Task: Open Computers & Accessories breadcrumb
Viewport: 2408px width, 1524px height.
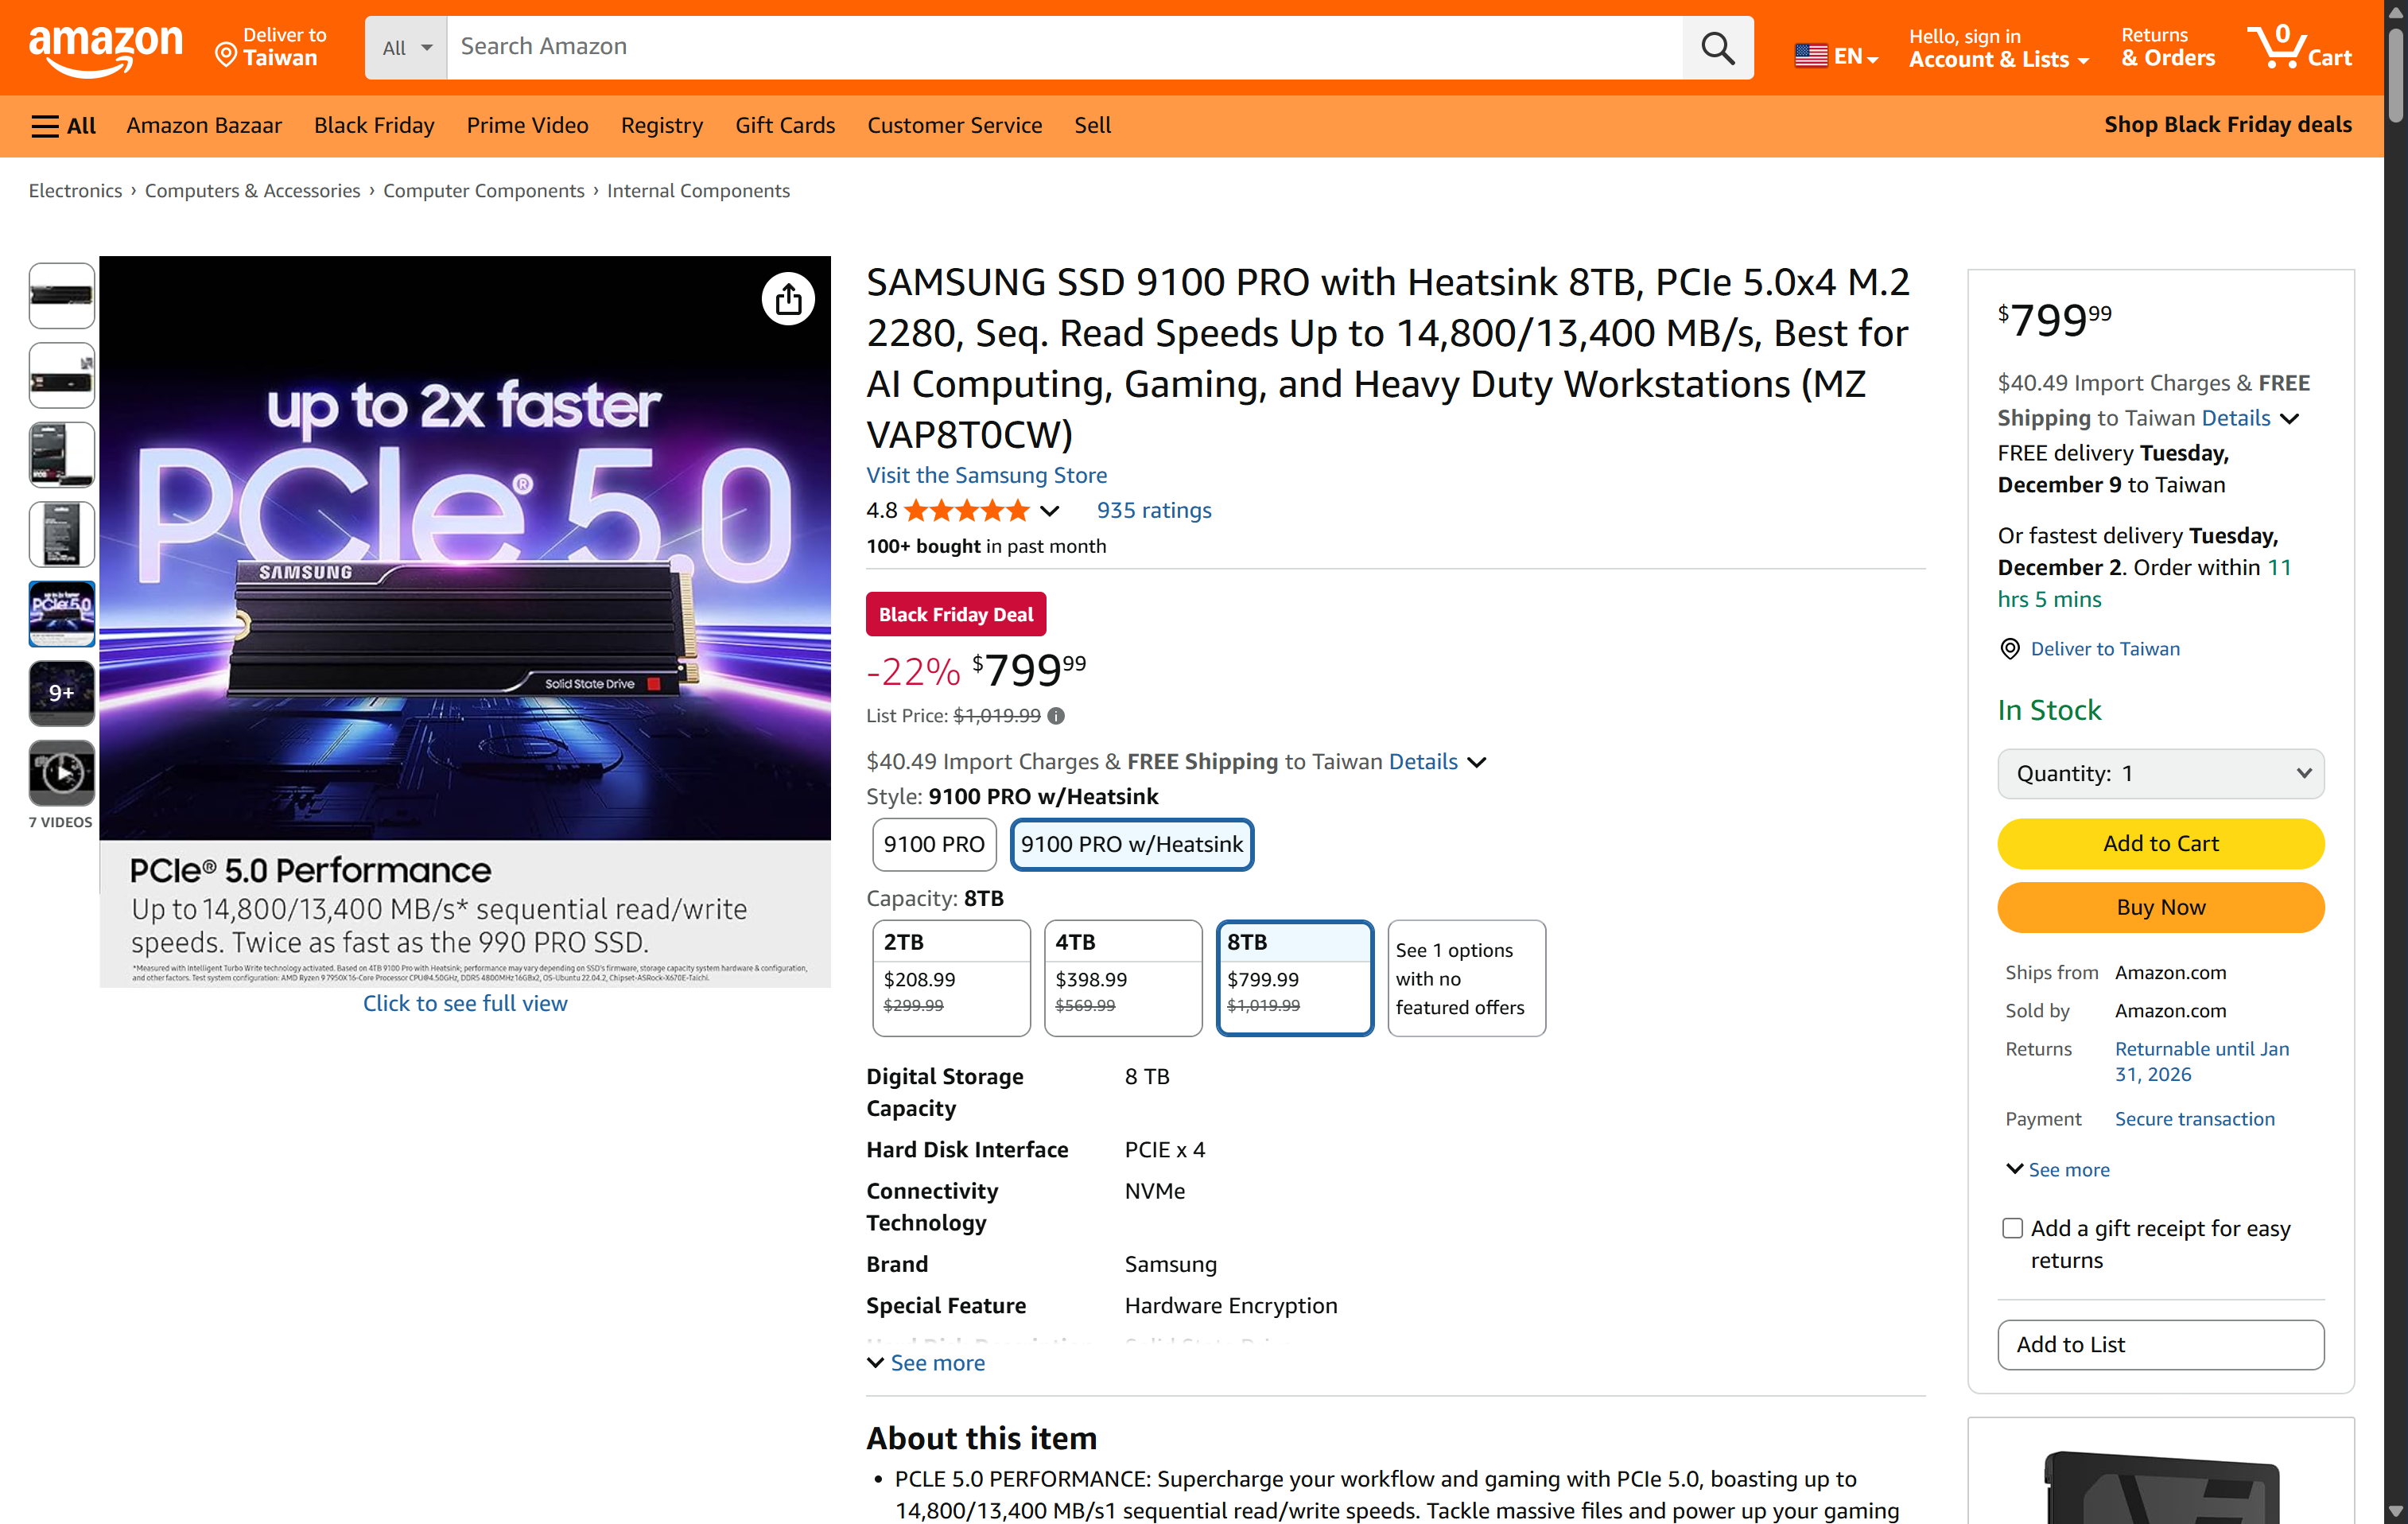Action: [252, 191]
